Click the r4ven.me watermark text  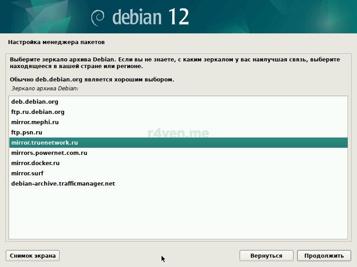[x=178, y=133]
